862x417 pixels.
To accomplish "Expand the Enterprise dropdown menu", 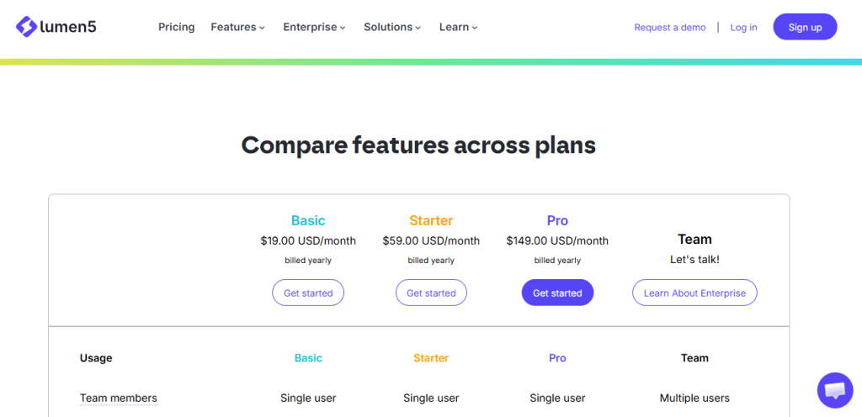I will (x=314, y=27).
